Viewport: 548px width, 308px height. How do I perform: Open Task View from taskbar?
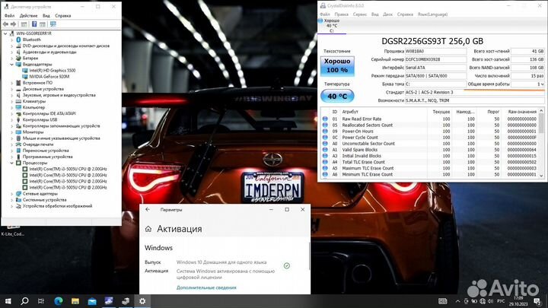[41, 300]
